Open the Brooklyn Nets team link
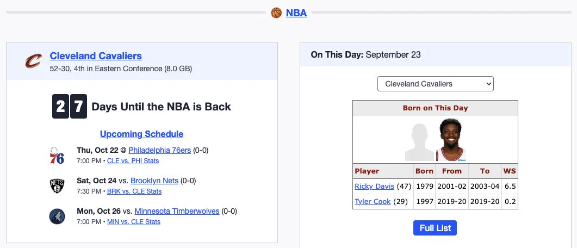Screen dimensions: 577x248 coord(154,181)
